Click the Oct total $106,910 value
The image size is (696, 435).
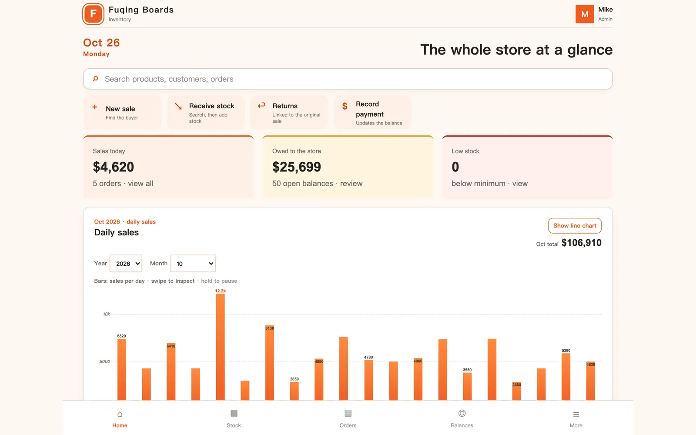[581, 243]
